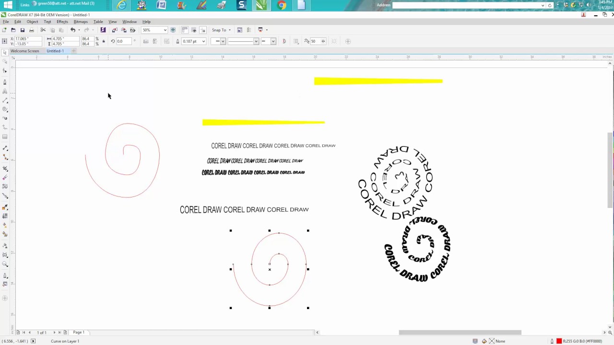Click the Export icon in the toolbar
This screenshot has width=614, height=345.
[124, 30]
